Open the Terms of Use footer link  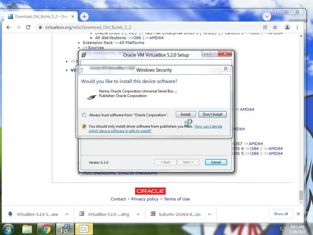[177, 199]
